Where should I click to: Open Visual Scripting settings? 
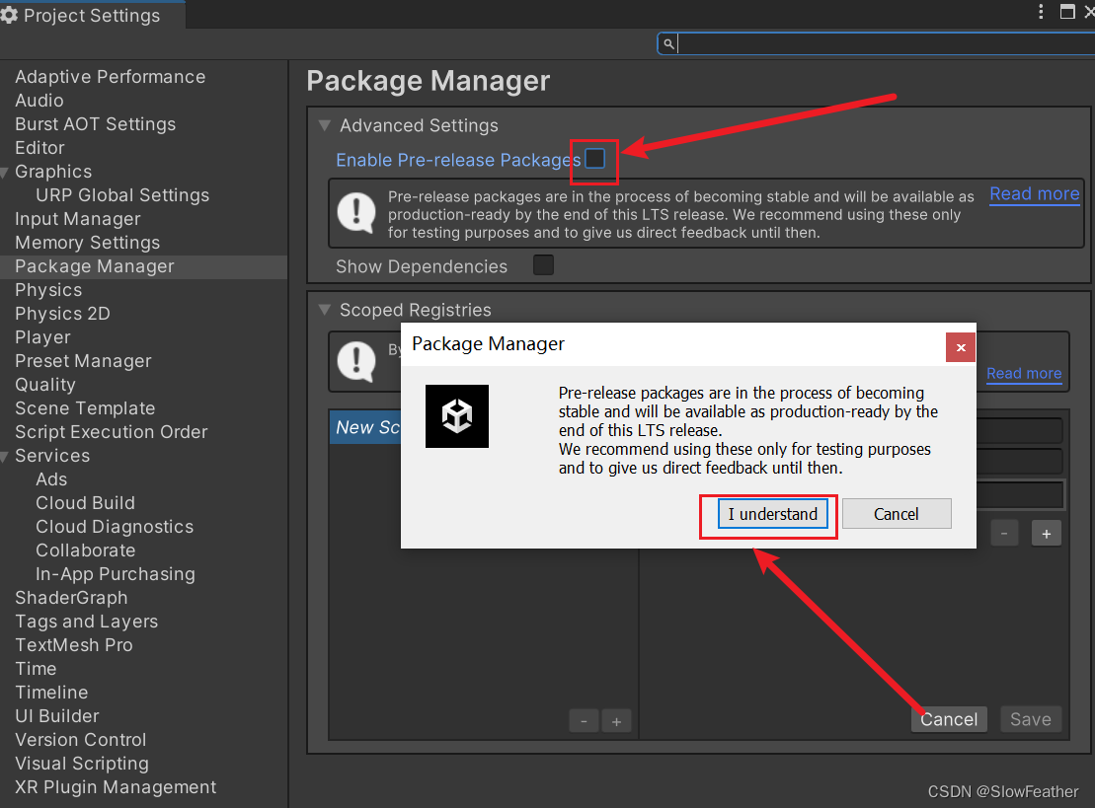click(82, 764)
